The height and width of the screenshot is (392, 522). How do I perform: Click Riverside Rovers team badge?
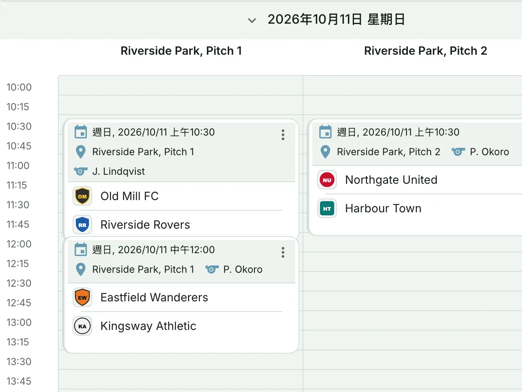point(82,225)
